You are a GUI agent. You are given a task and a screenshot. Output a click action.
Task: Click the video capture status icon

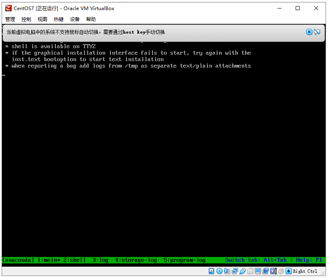tap(265, 271)
